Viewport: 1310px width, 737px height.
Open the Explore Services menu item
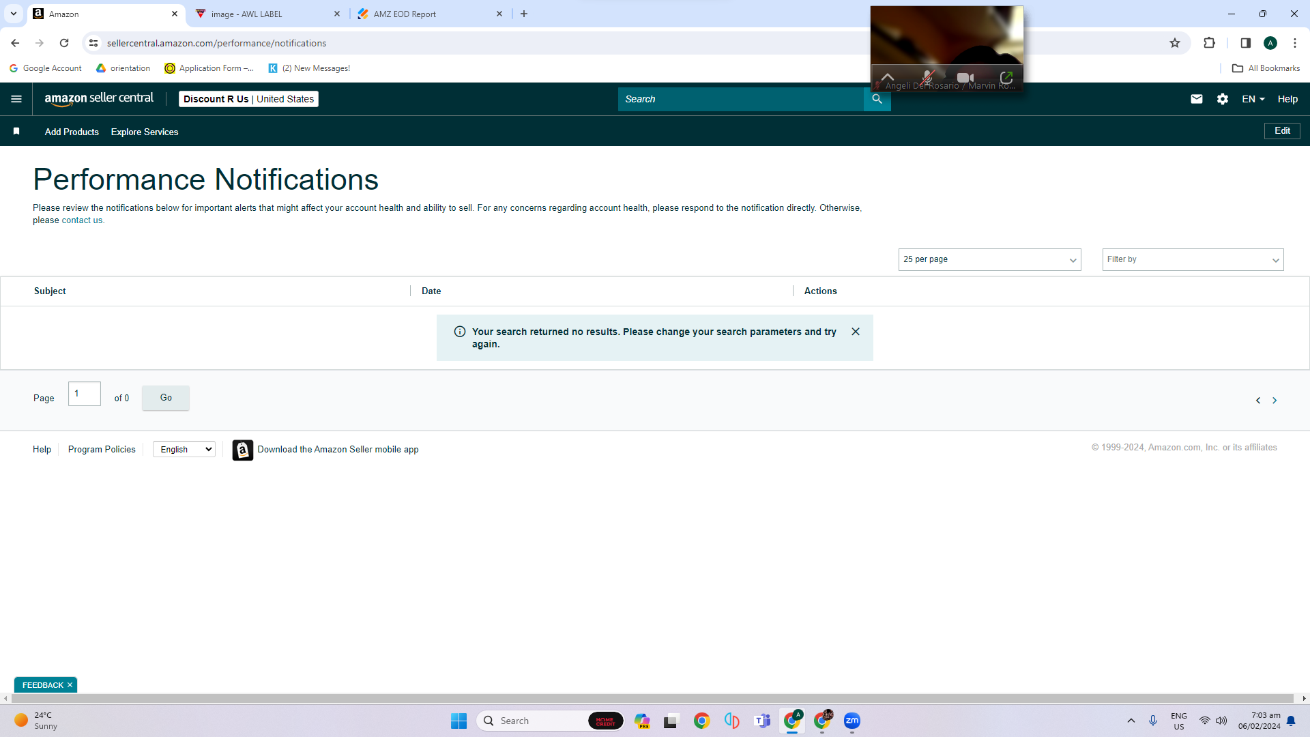[x=145, y=132]
